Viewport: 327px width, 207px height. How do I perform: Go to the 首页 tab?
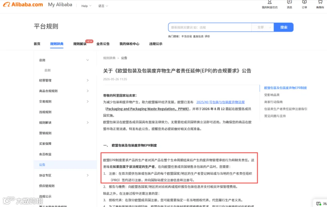coord(37,44)
